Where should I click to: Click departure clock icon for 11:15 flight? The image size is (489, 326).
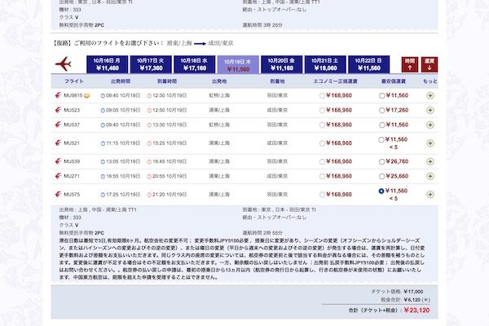[x=103, y=143]
